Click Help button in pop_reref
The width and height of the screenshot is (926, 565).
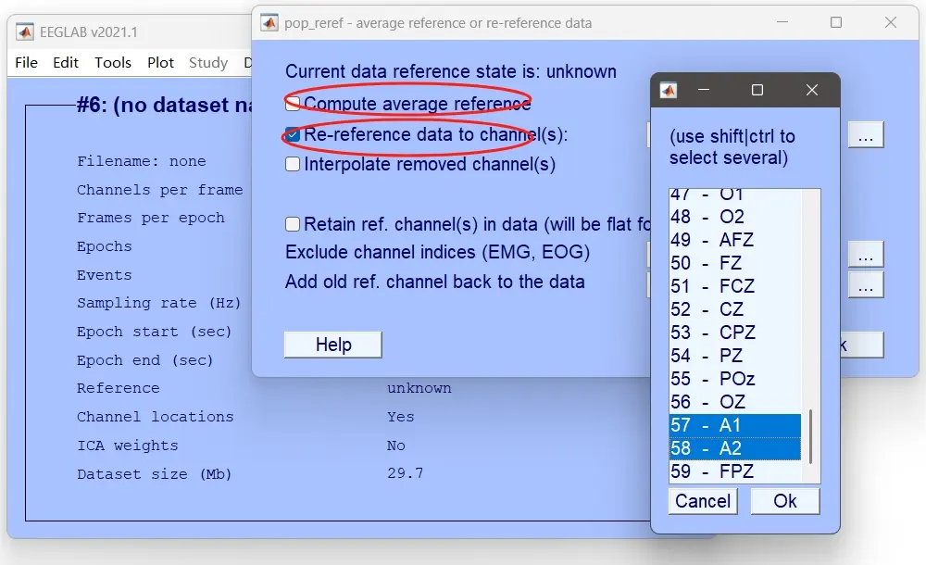click(x=333, y=345)
